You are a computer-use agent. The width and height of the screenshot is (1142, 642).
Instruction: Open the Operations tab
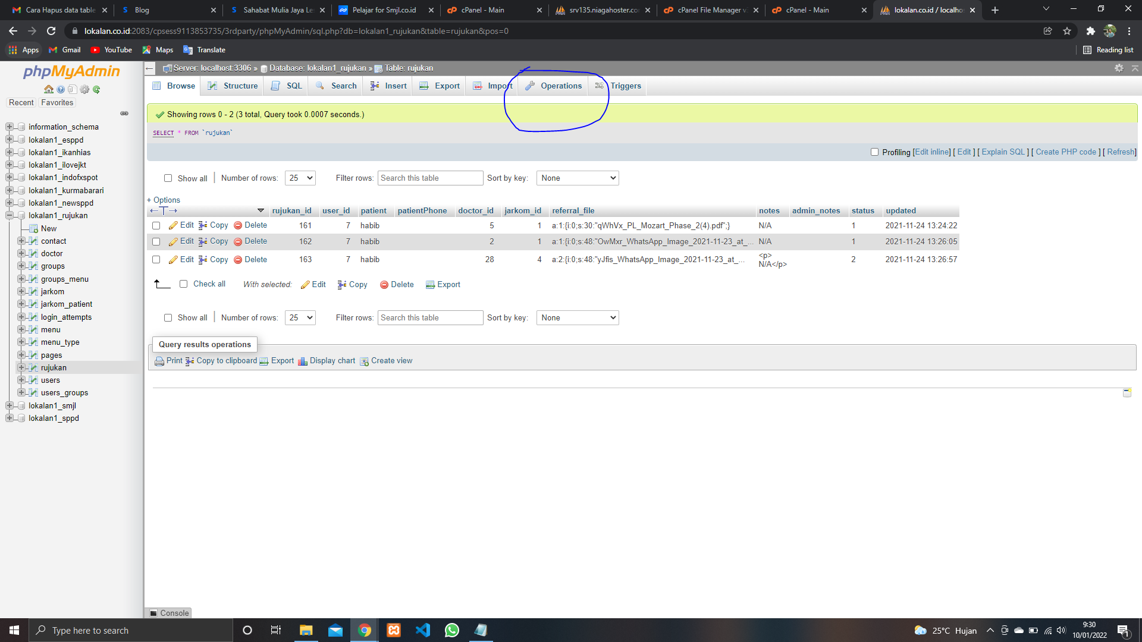(x=554, y=86)
